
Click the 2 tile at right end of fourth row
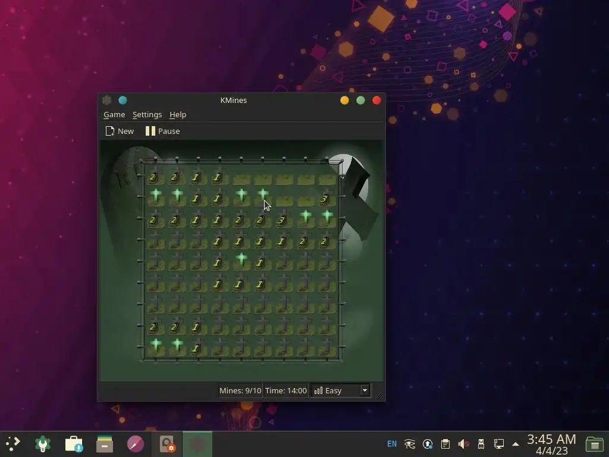tap(327, 240)
